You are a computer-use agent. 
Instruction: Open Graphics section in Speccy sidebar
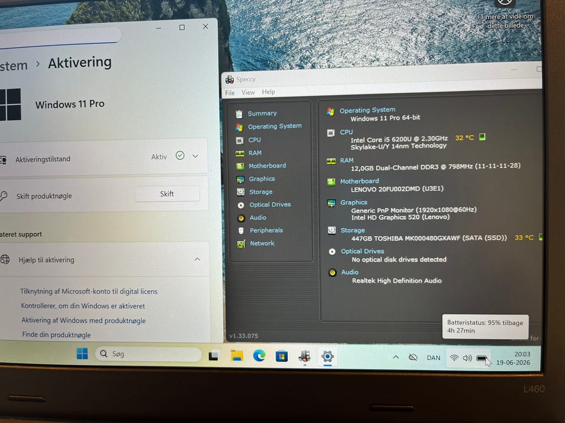pos(262,179)
